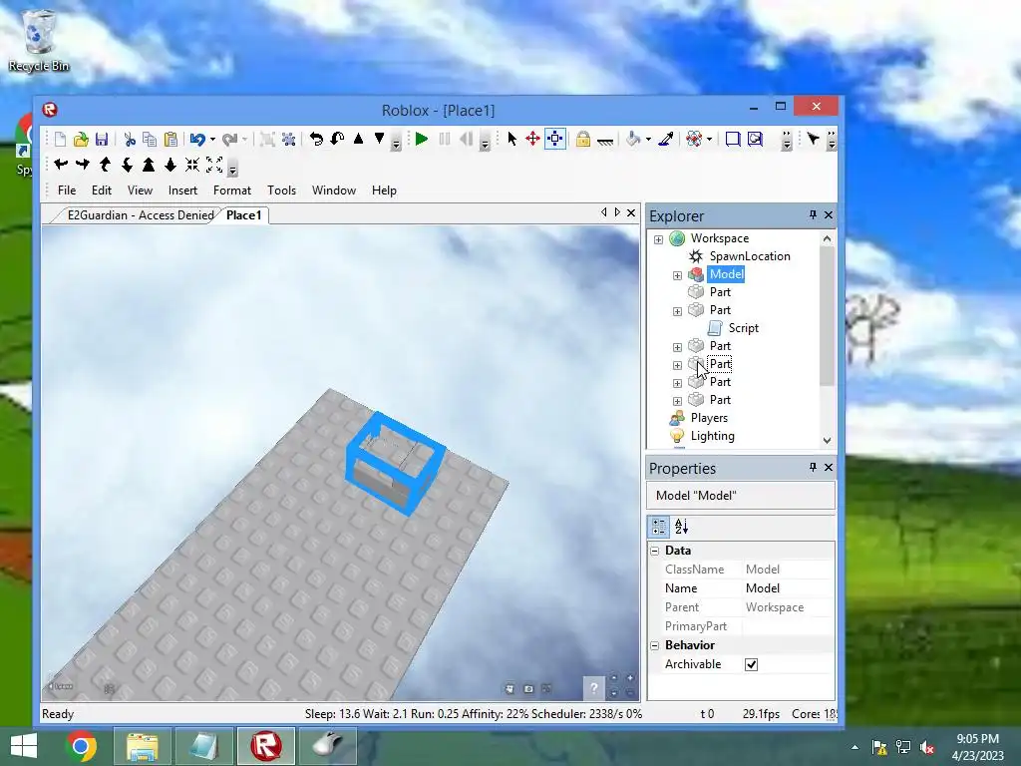The width and height of the screenshot is (1021, 766).
Task: Click the expand outward arrows camera icon
Action: pos(214,165)
